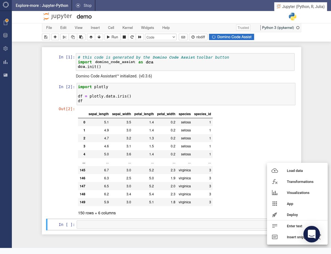Open the data sources sidebar icon

tap(6, 35)
